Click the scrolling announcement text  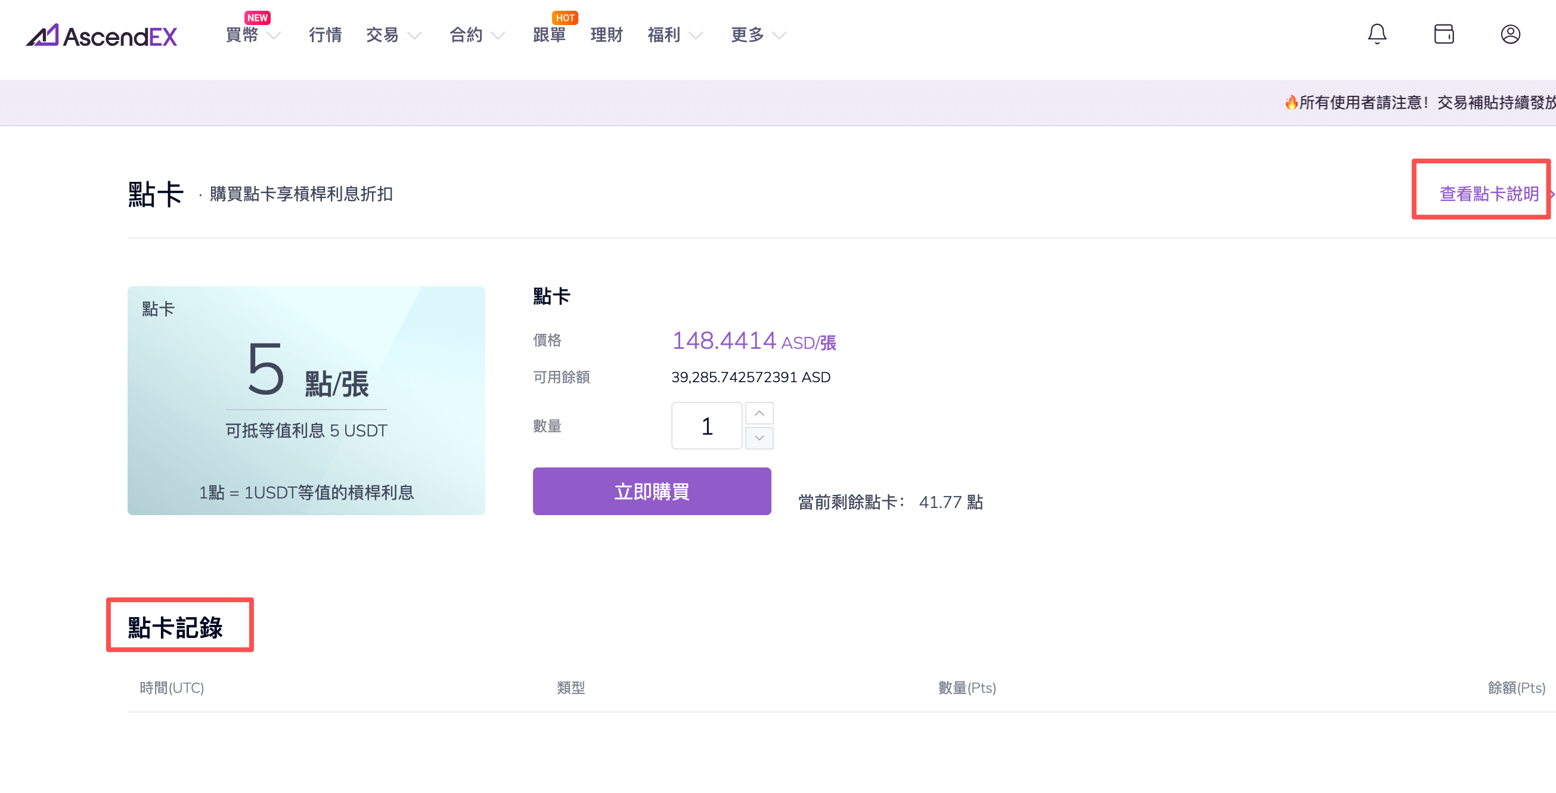1425,103
